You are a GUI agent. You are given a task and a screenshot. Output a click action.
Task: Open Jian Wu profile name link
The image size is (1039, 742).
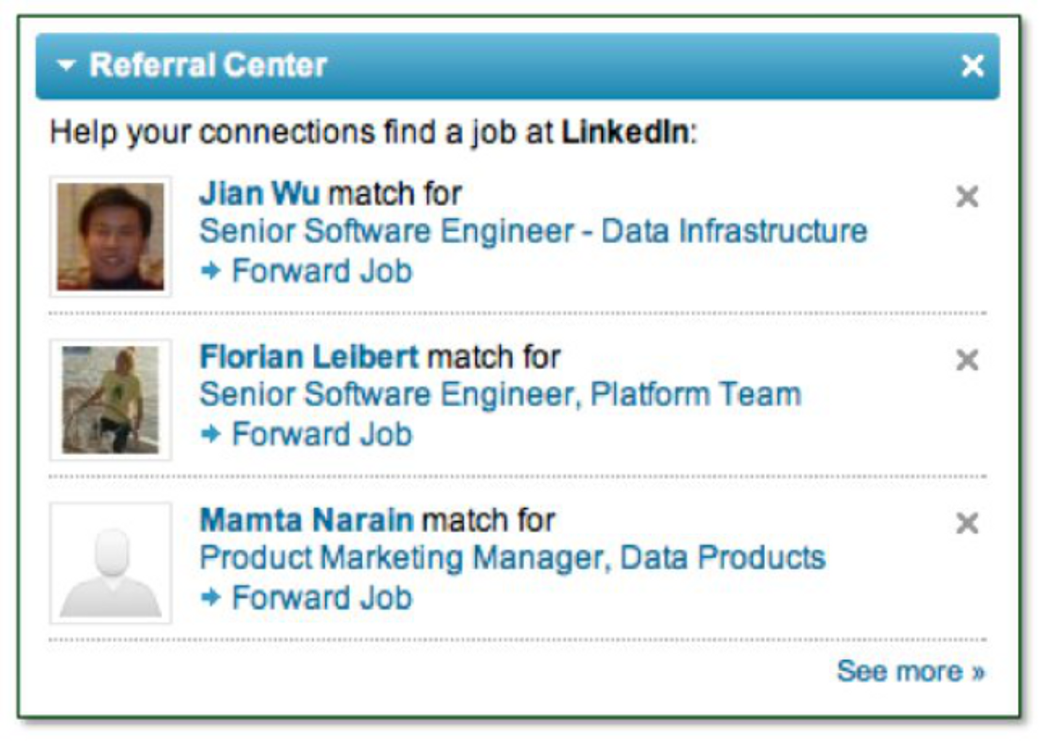[259, 194]
